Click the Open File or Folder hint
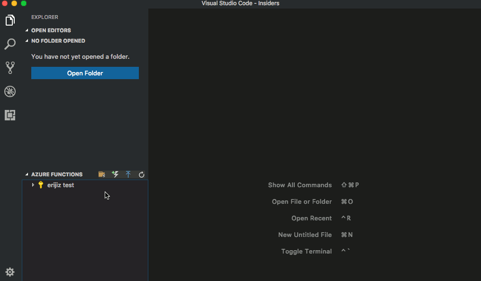Viewport: 481px width, 281px height. coord(302,201)
